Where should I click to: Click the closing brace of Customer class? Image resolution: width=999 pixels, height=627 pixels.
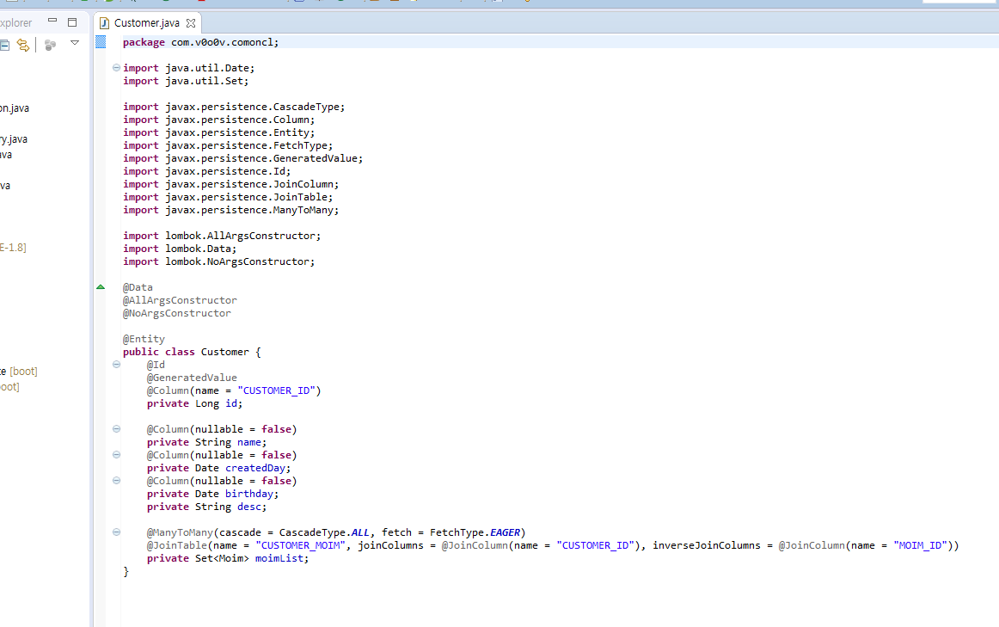[x=126, y=572]
